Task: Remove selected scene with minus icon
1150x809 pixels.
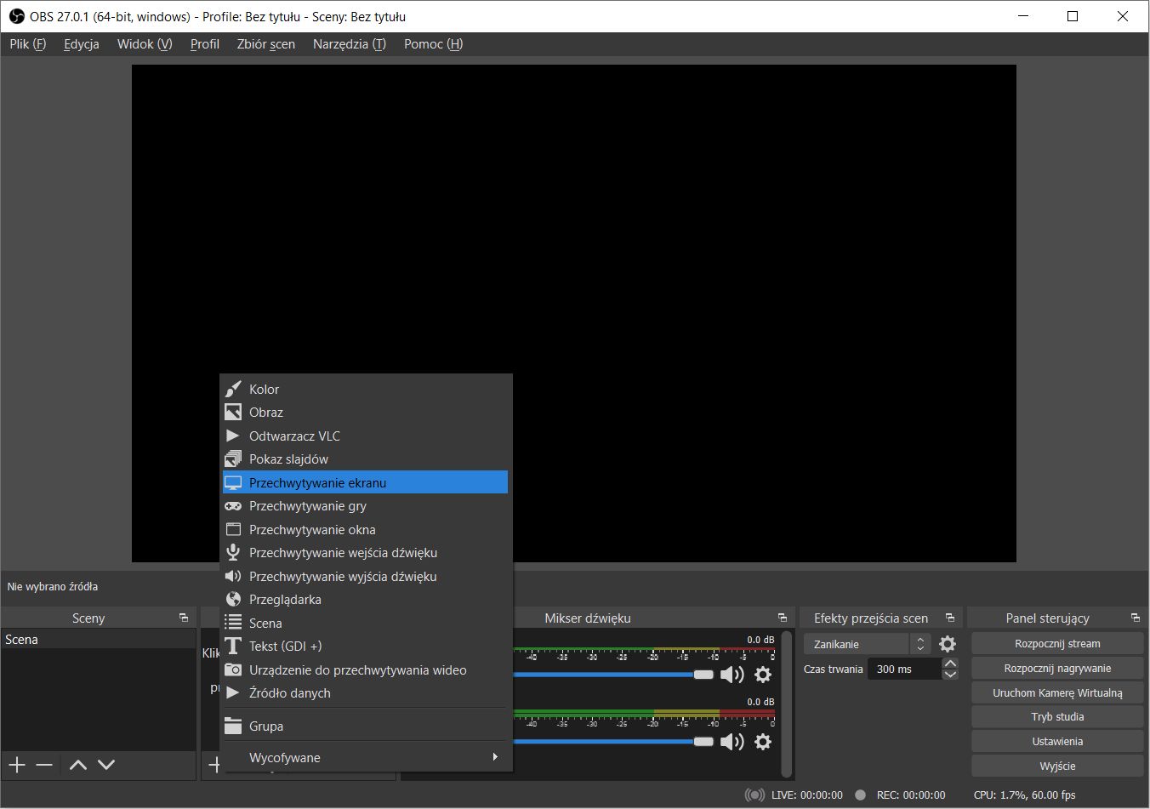Action: [x=44, y=765]
